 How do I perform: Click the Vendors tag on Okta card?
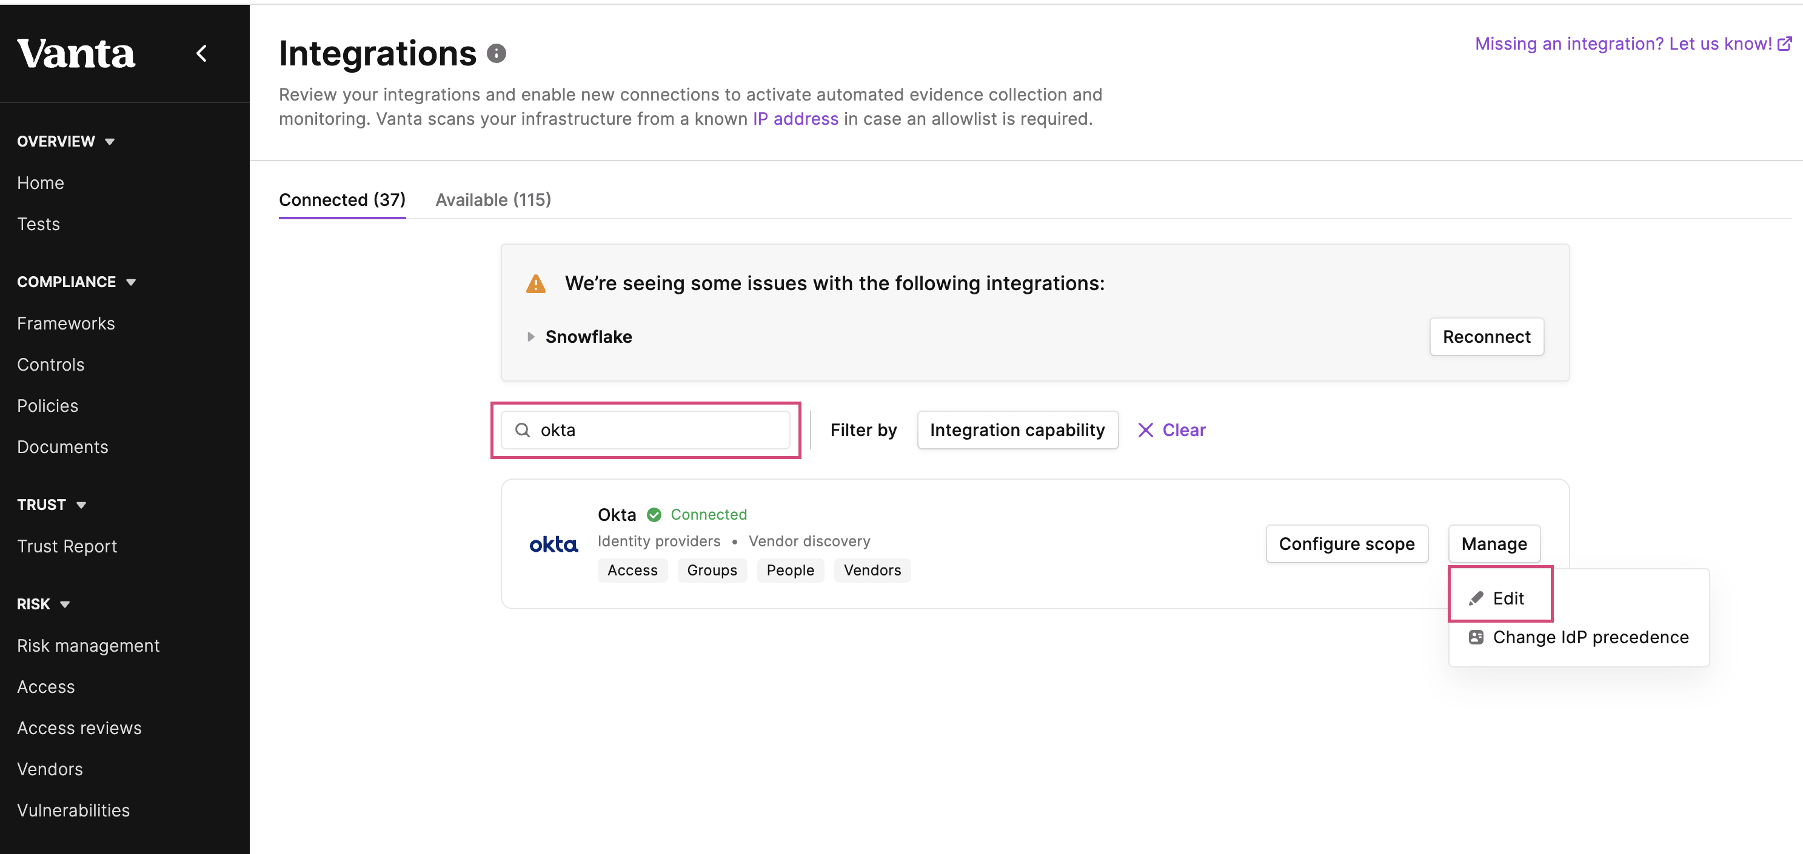click(872, 571)
